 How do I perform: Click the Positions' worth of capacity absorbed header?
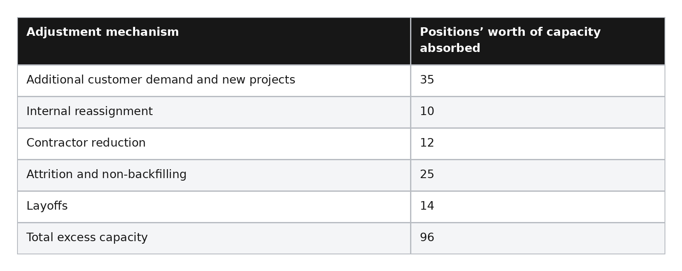[x=538, y=41]
